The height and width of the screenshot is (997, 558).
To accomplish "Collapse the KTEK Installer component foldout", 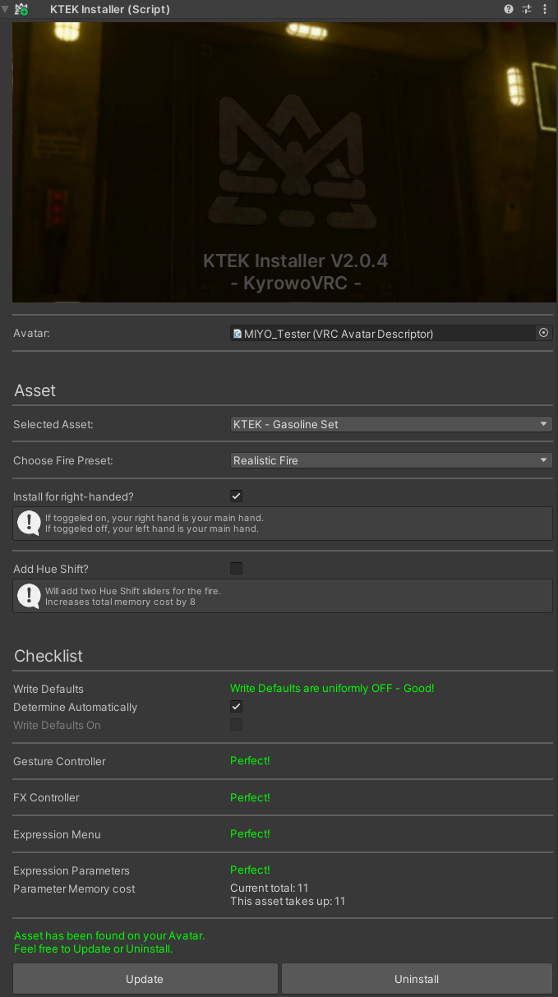I will pyautogui.click(x=6, y=10).
